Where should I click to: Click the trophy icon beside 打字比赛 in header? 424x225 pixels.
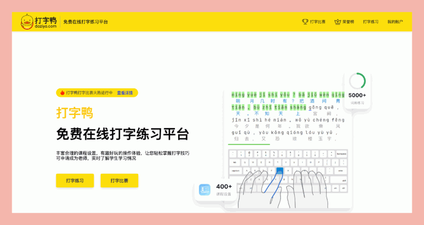305,22
